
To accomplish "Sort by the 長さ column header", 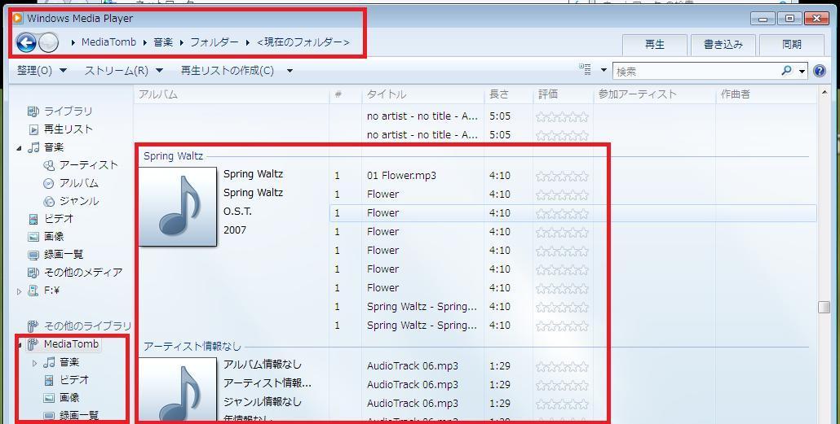I will coord(508,94).
